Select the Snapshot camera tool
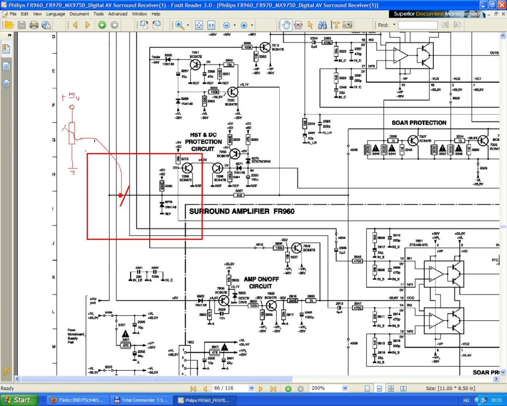Screen dimensions: 507x406 point(347,25)
